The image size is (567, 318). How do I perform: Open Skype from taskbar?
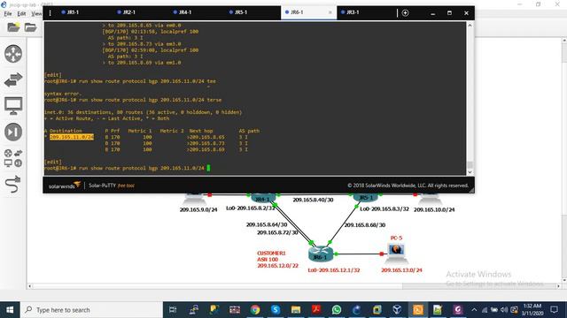276,310
